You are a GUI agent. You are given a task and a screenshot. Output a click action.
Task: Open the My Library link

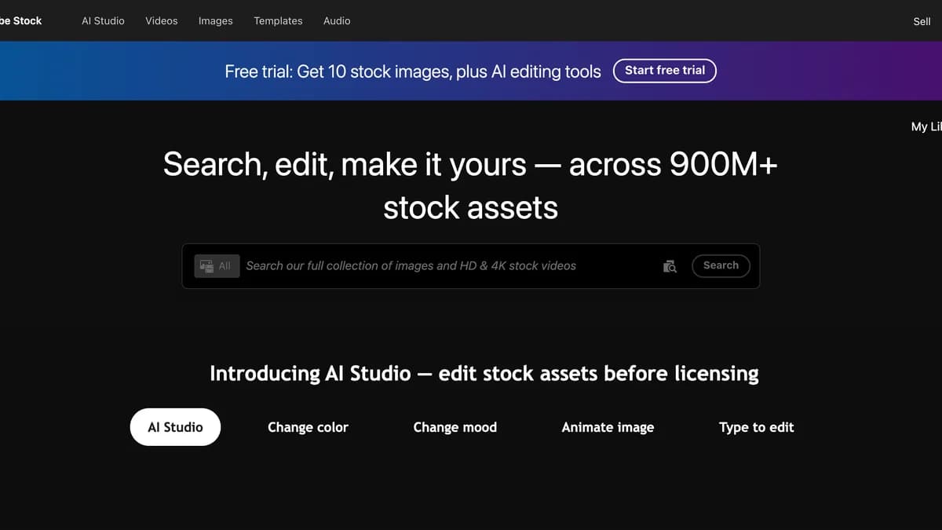click(926, 126)
